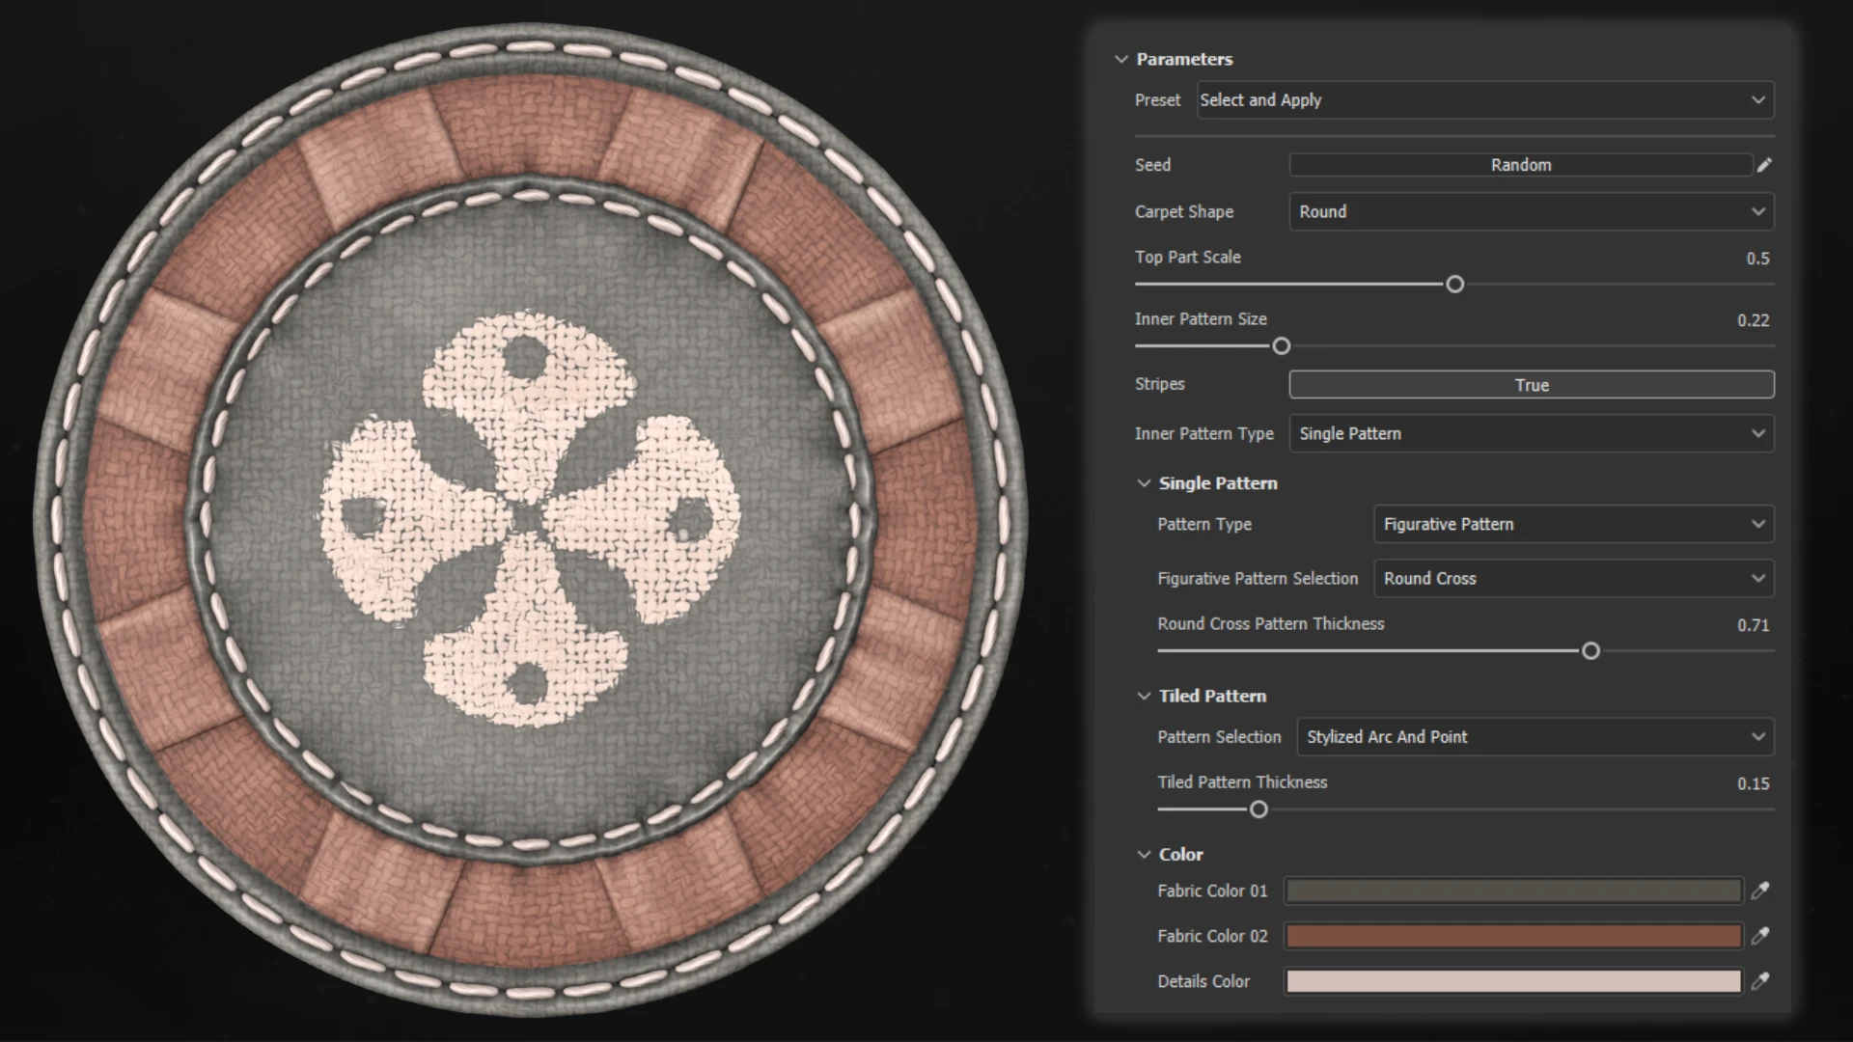Click the Top Part Scale value 0.5
Viewport: 1853px width, 1042px height.
tap(1757, 259)
